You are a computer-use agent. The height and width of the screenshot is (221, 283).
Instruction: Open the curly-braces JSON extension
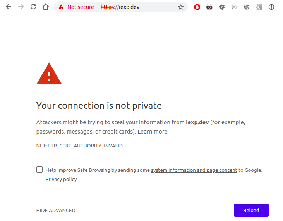[x=234, y=7]
